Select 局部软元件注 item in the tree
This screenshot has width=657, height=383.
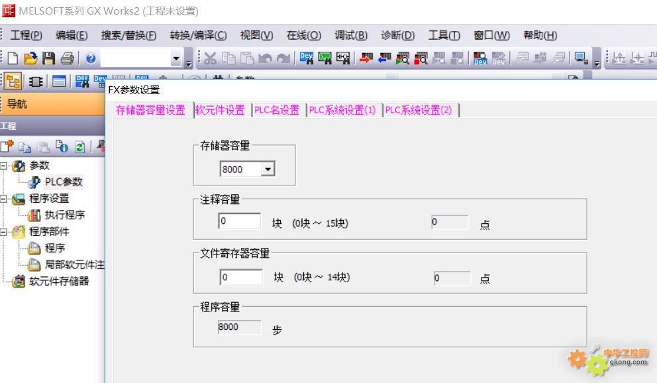pyautogui.click(x=75, y=264)
